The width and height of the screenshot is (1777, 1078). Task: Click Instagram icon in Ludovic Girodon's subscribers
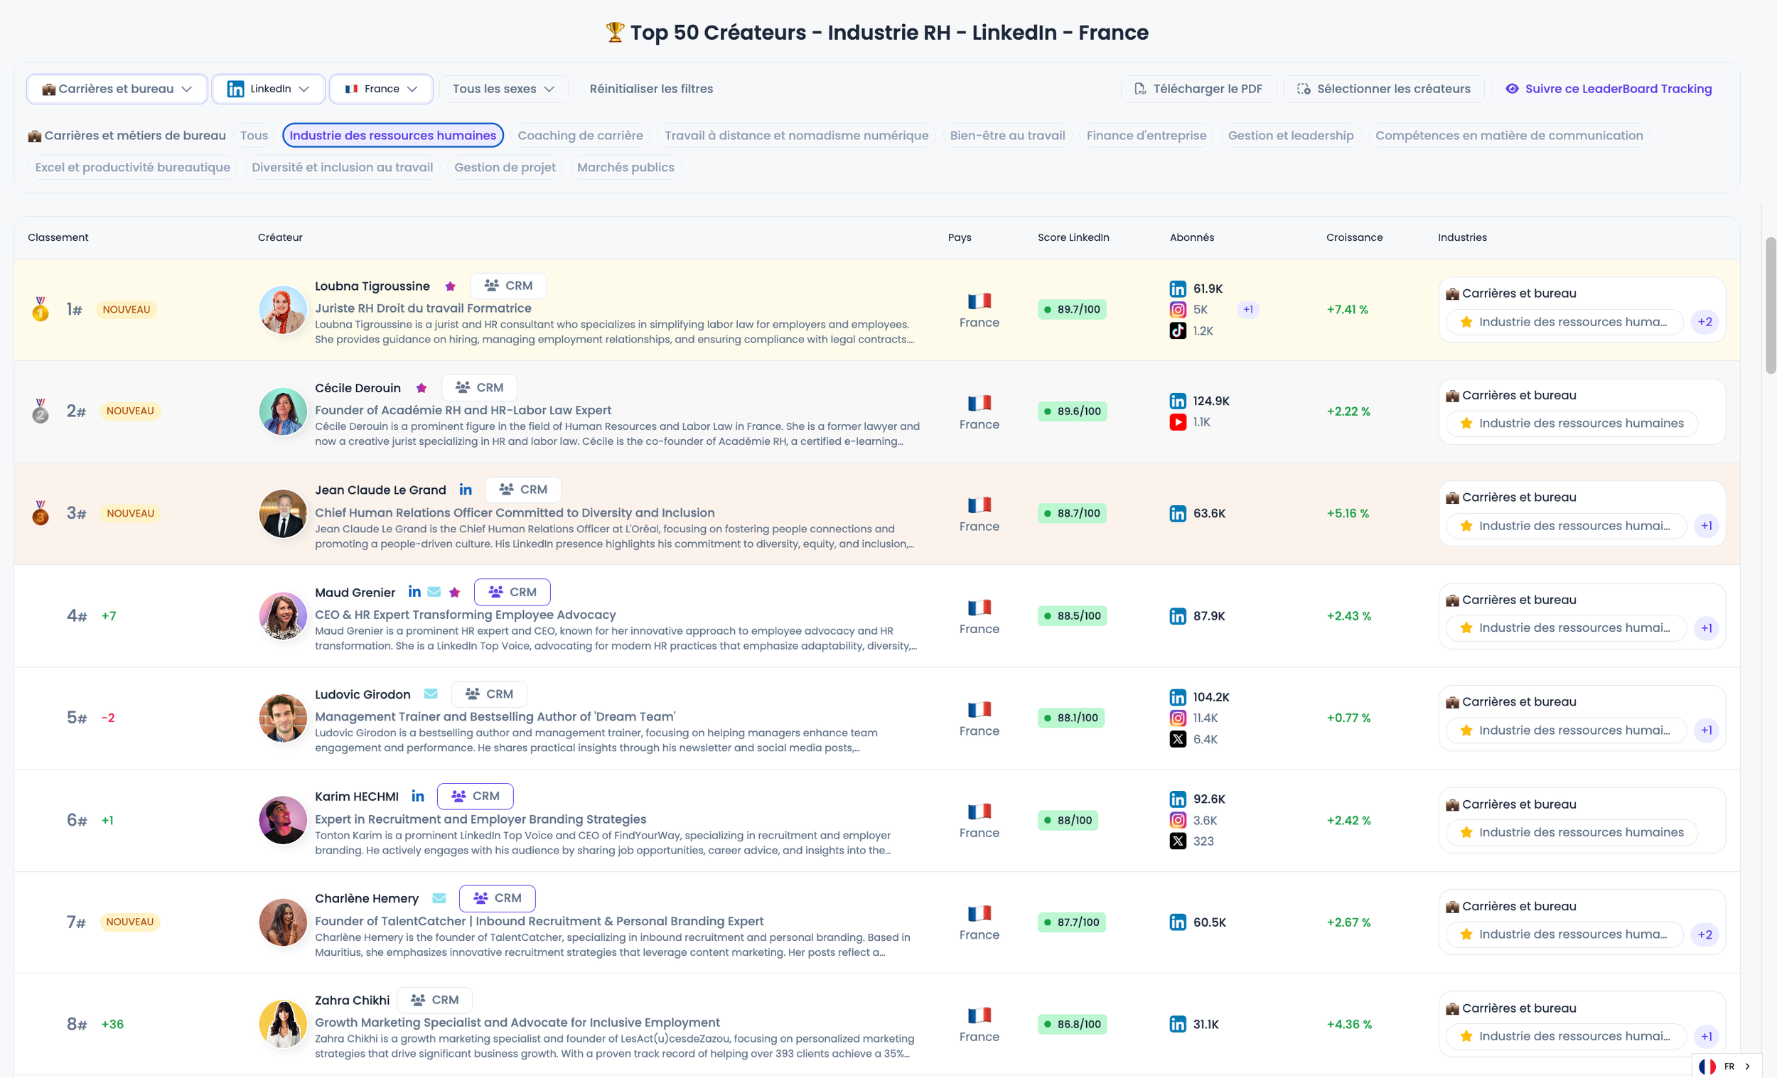[x=1178, y=718]
